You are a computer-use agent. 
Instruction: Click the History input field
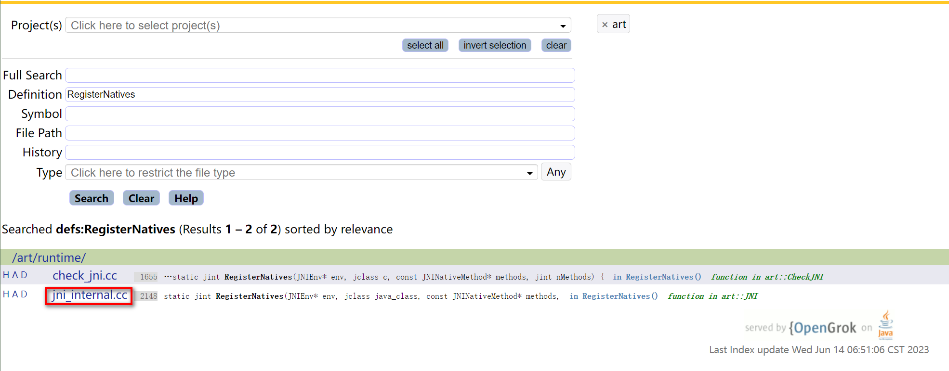[x=320, y=153]
